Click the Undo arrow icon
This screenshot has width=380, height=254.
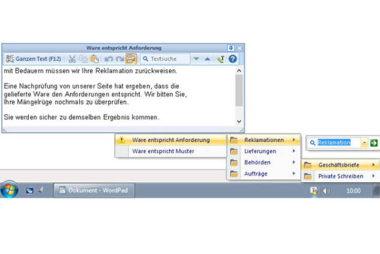(109, 59)
